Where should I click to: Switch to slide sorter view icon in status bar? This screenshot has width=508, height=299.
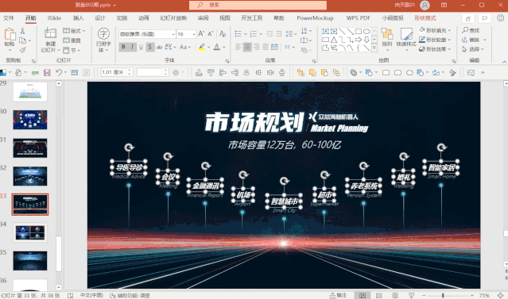378,296
